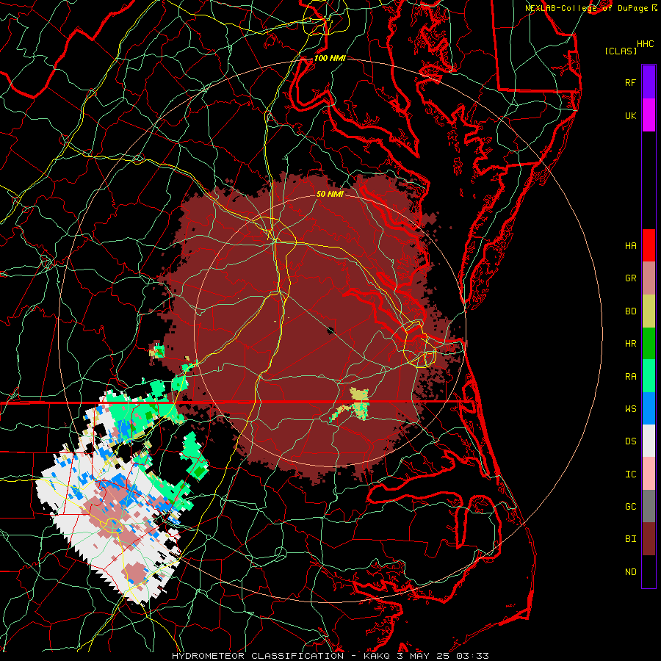Click the ND legend label

(x=630, y=572)
